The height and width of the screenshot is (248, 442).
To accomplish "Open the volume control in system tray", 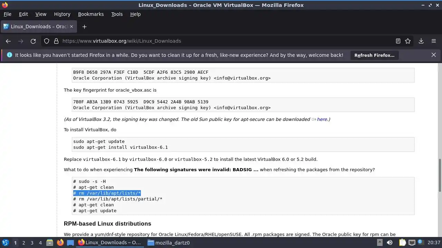I will click(390, 242).
